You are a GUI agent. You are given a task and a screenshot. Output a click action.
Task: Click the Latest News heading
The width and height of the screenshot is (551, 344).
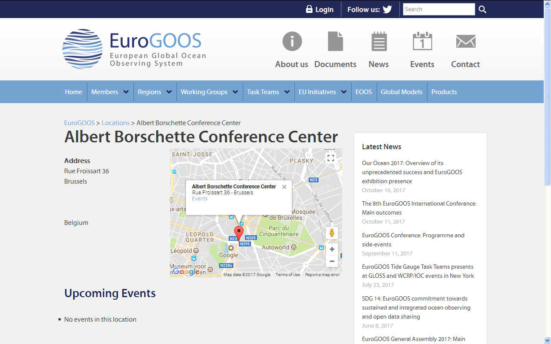pyautogui.click(x=381, y=147)
